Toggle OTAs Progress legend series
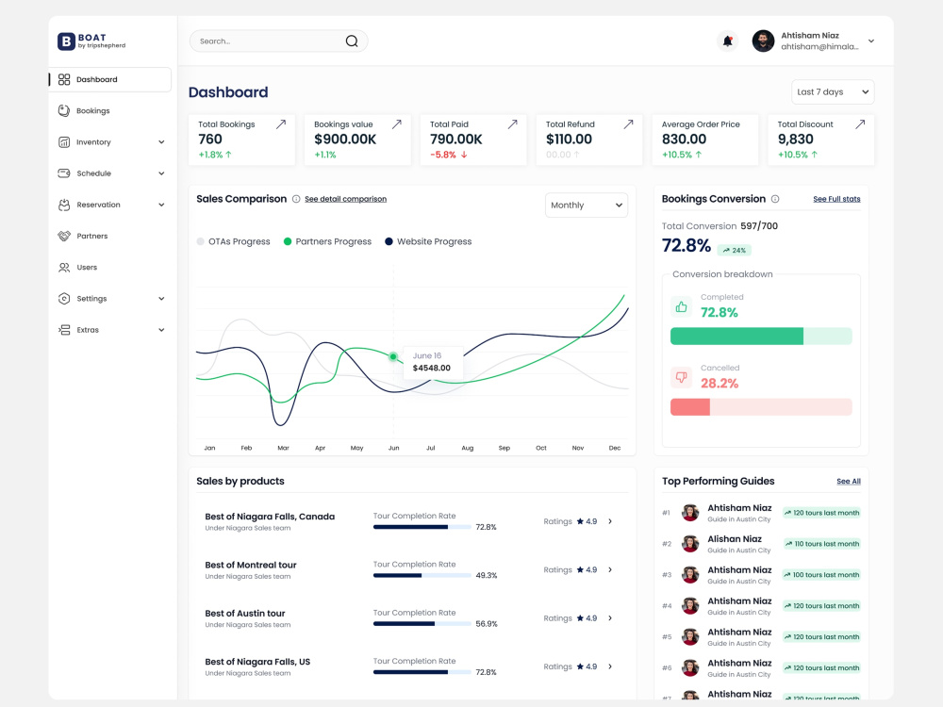The image size is (943, 707). click(233, 241)
